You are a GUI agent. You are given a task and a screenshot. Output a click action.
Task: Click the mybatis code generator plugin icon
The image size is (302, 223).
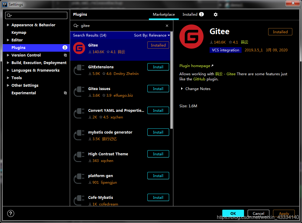pyautogui.click(x=79, y=135)
